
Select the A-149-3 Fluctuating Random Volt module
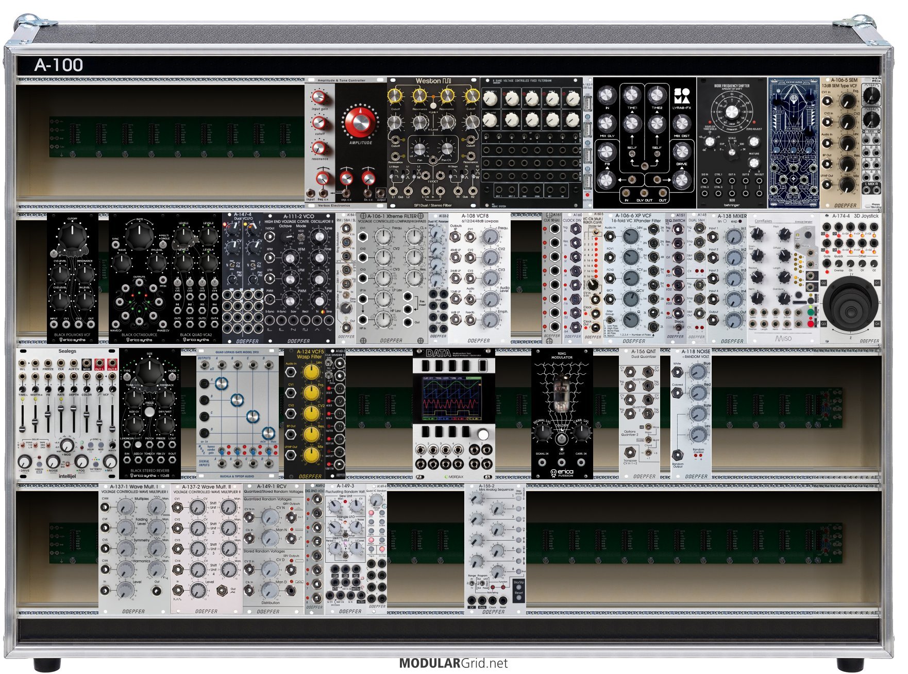coord(346,549)
